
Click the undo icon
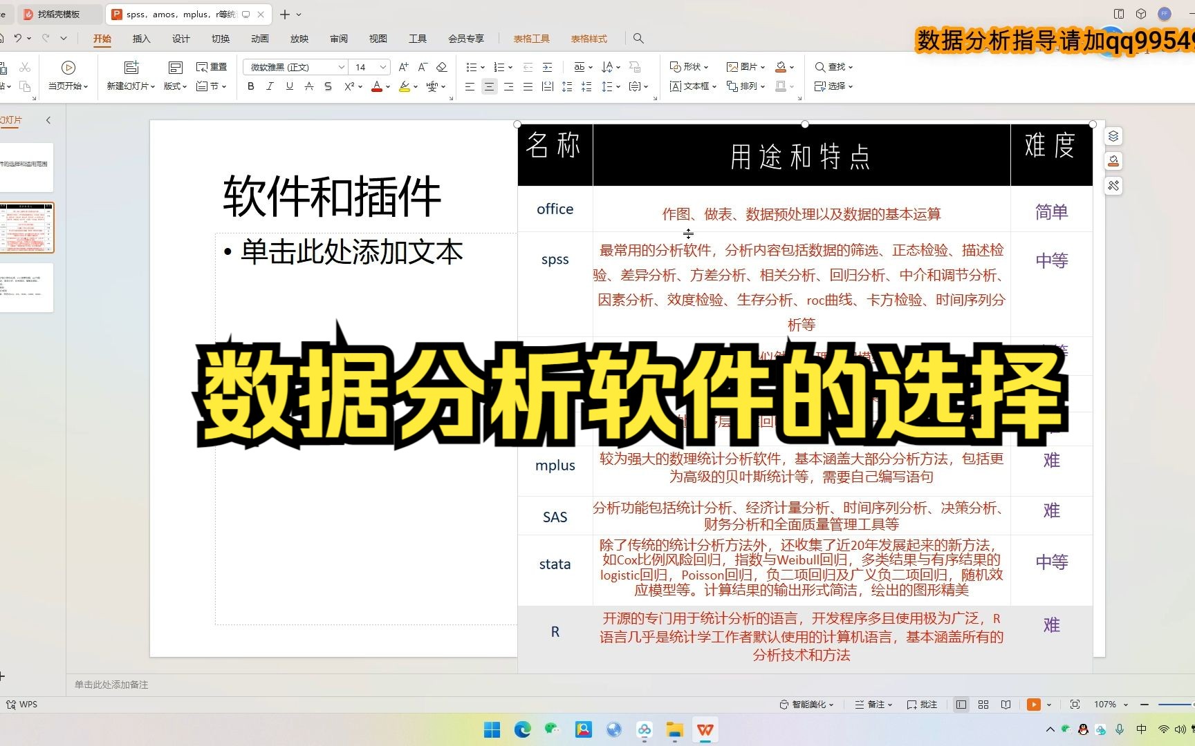(18, 39)
